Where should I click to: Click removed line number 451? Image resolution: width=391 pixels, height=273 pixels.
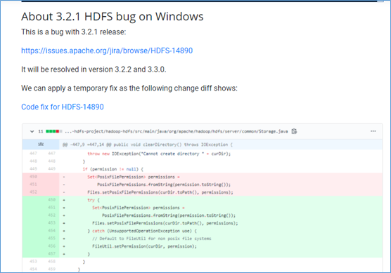click(x=33, y=185)
